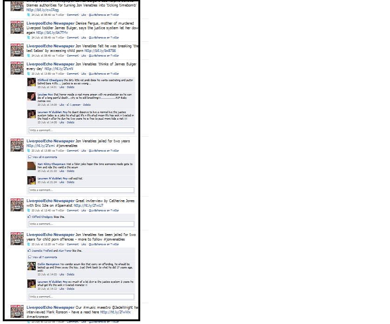Delete Lauren N'dublet Foy's 'well said kat' comment

point(71,182)
